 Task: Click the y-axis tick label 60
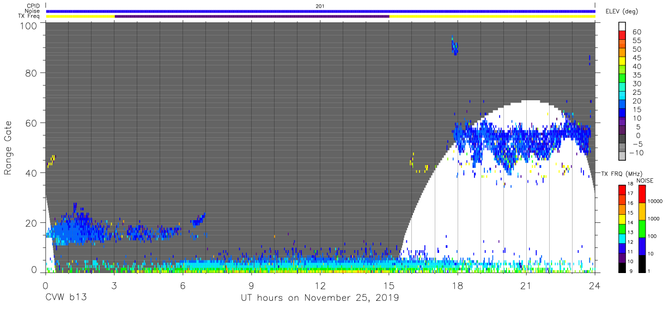coord(32,123)
